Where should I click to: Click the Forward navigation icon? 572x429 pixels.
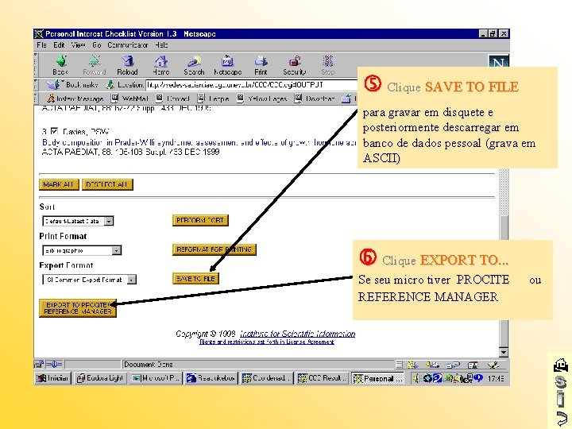pyautogui.click(x=94, y=64)
